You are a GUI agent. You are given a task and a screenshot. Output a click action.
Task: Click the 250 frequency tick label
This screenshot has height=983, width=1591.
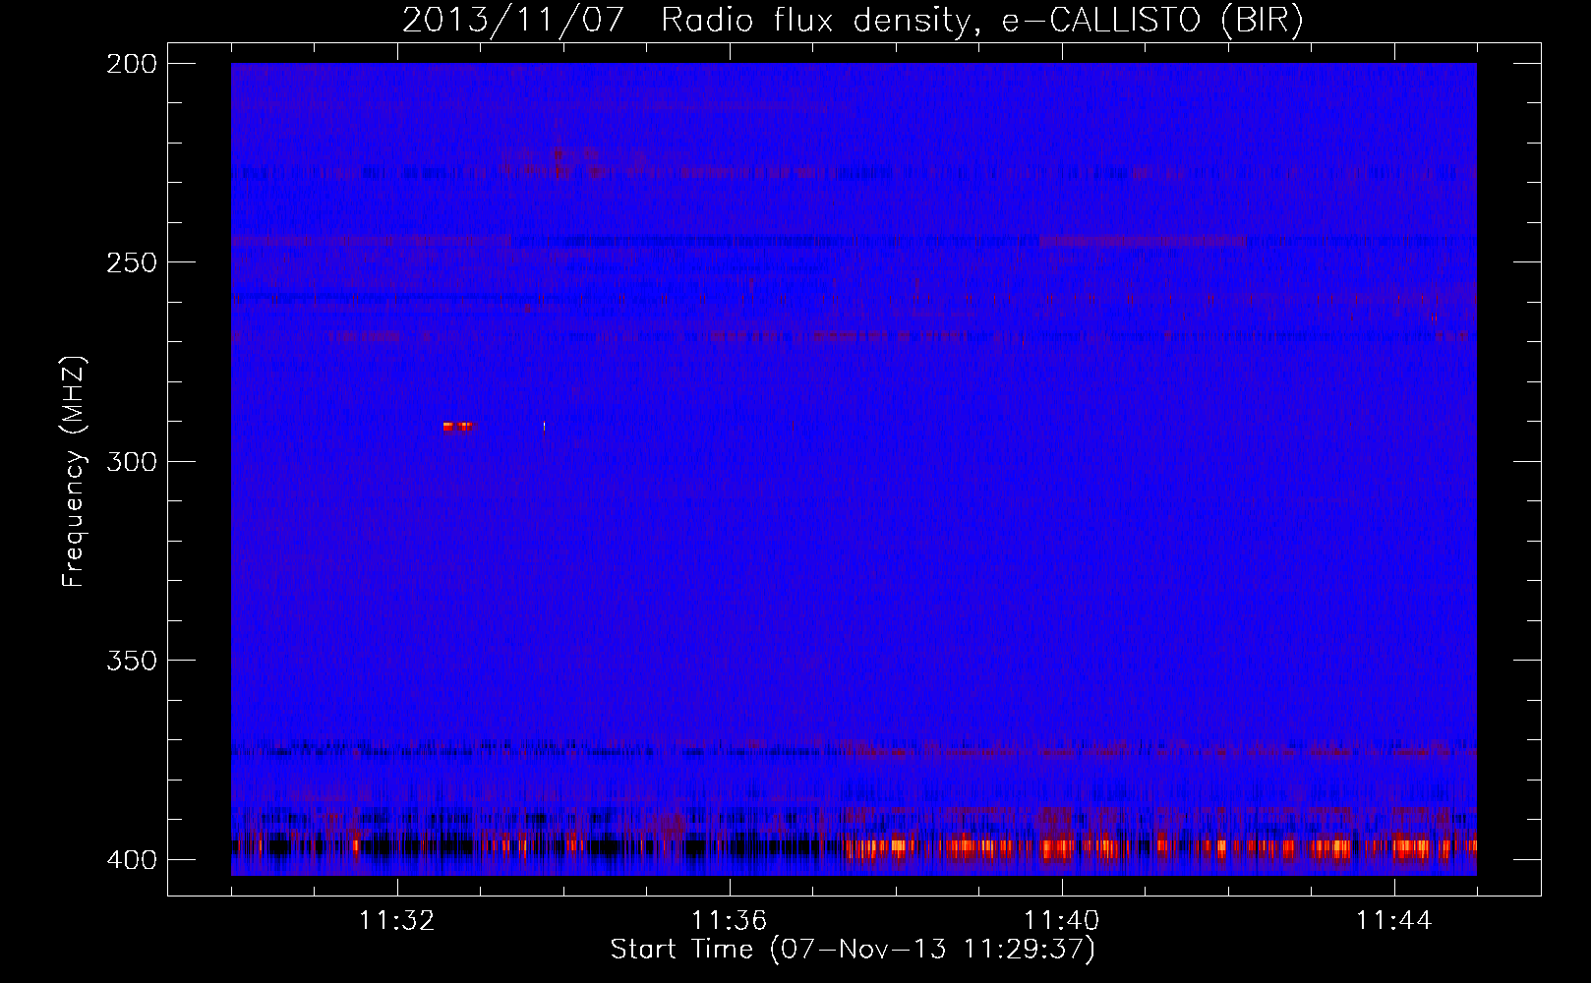point(131,262)
